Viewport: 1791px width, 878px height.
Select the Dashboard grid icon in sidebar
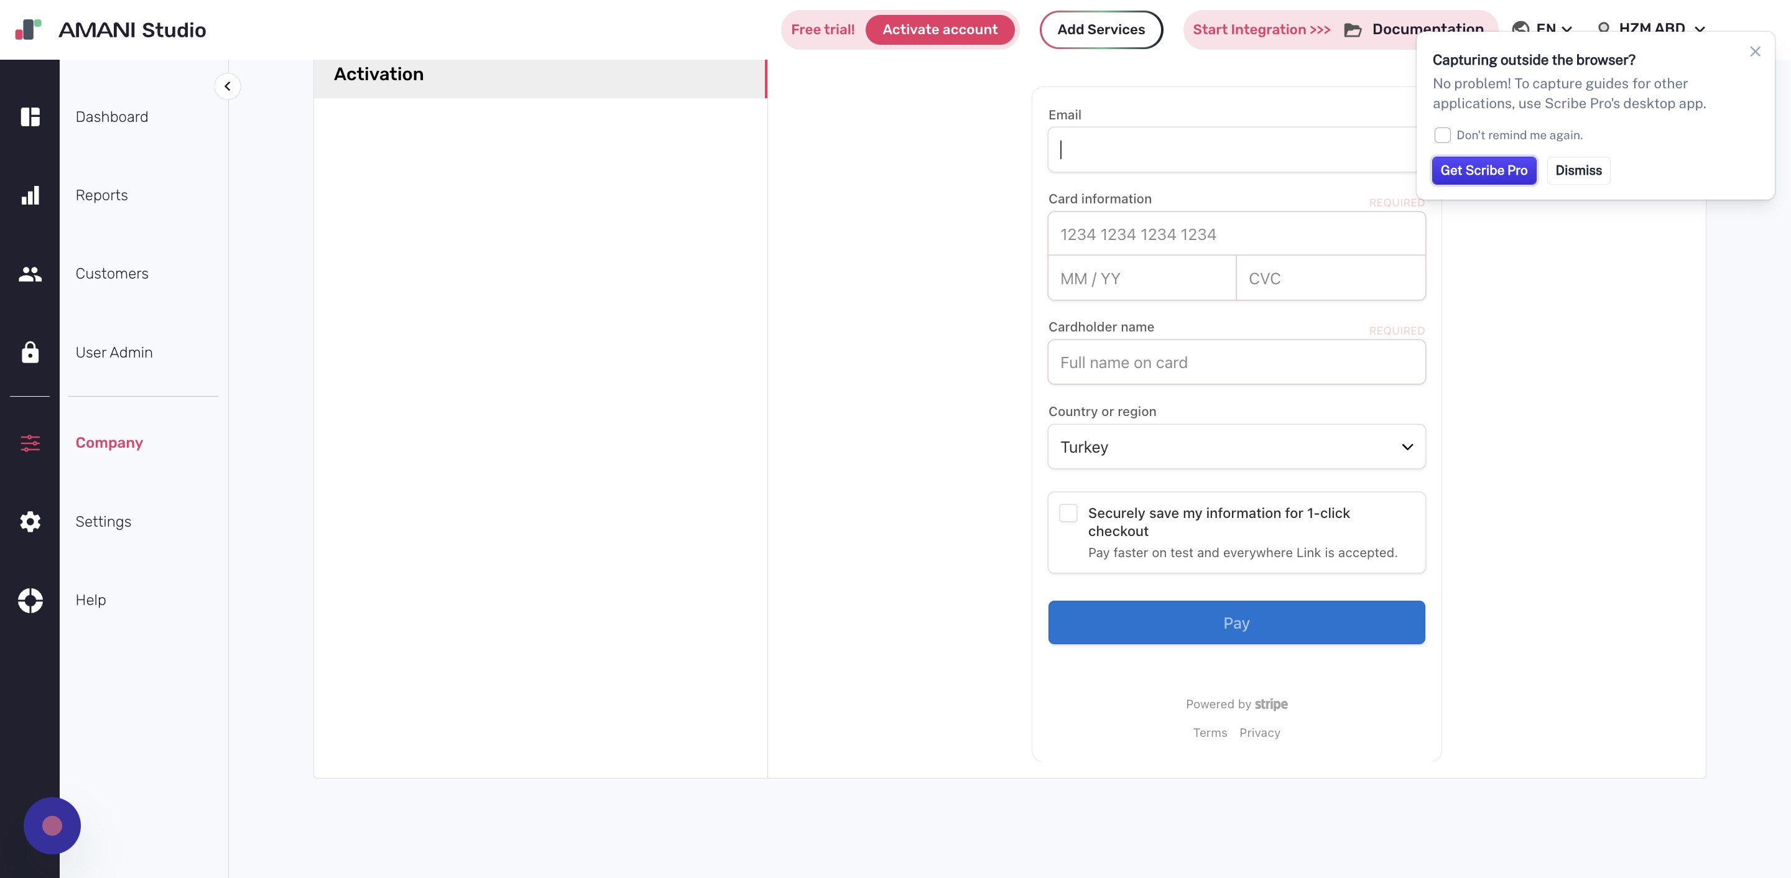click(30, 117)
